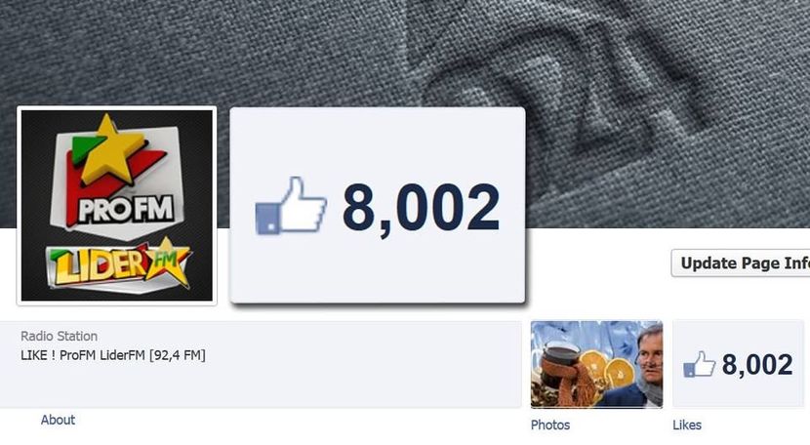This screenshot has height=445, width=810.
Task: Click the small thumbs-up icon in Likes tile
Action: pyautogui.click(x=700, y=364)
